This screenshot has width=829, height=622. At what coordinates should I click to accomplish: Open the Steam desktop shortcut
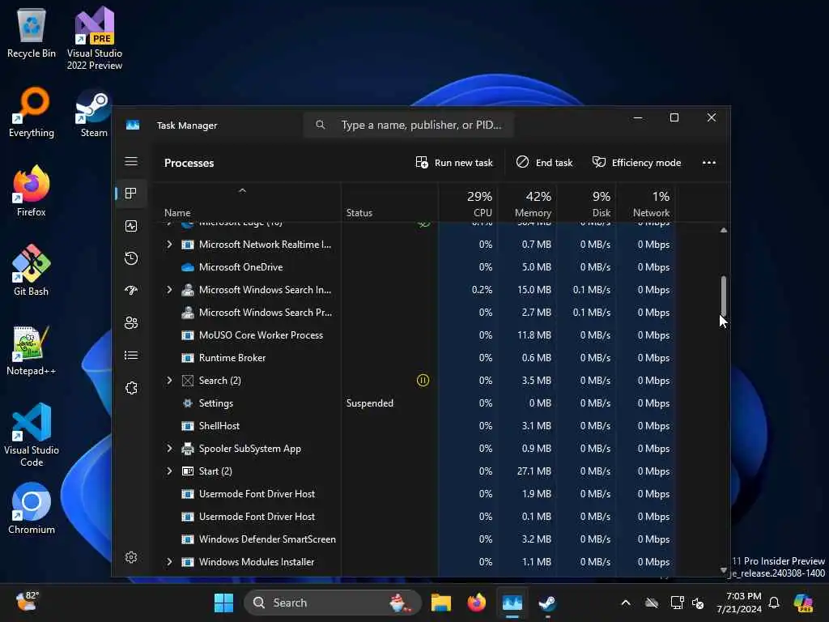click(x=94, y=112)
